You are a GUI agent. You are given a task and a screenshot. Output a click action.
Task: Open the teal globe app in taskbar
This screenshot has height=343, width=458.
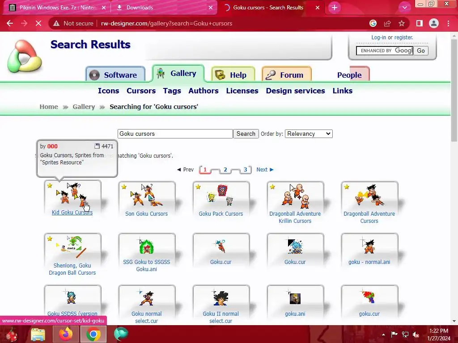(121, 334)
